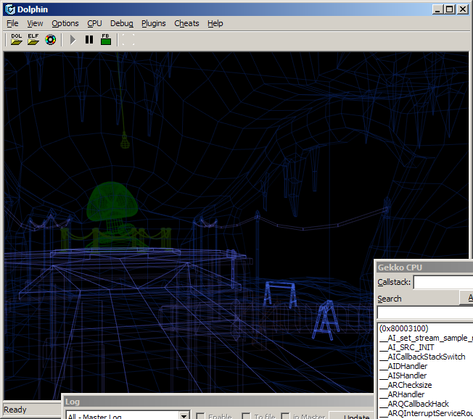Pause emulation with the pause icon
This screenshot has width=473, height=419.
(89, 39)
